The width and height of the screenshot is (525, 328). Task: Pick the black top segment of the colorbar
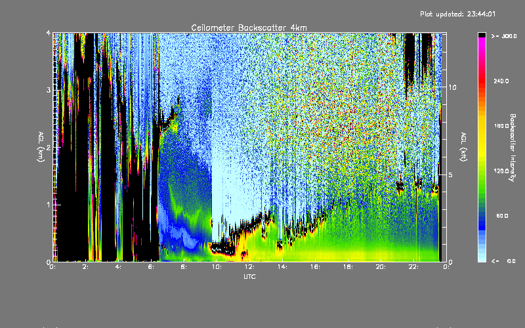[x=482, y=35]
